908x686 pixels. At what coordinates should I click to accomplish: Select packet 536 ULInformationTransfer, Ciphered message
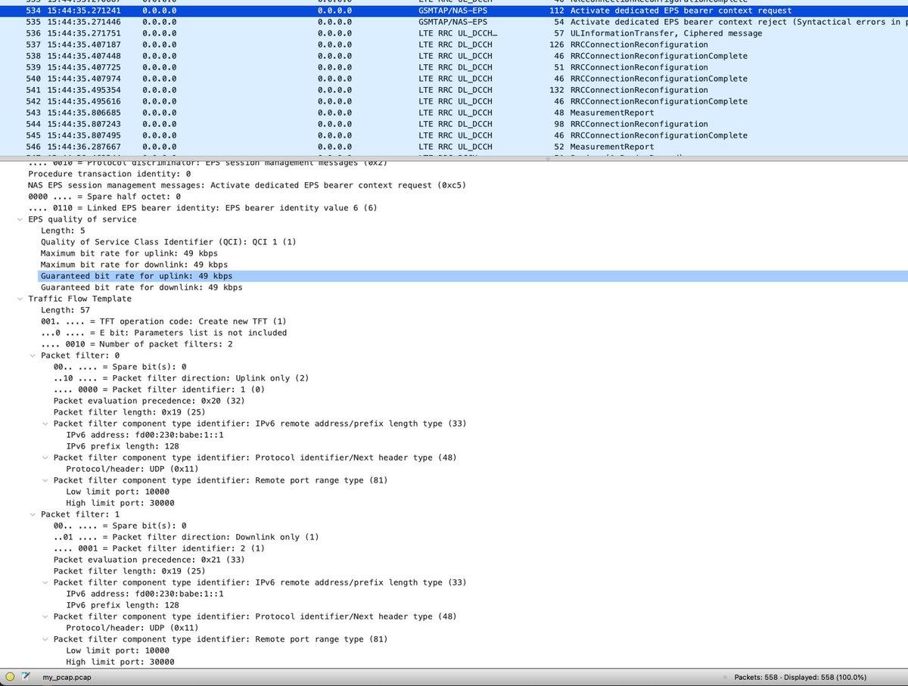click(454, 33)
